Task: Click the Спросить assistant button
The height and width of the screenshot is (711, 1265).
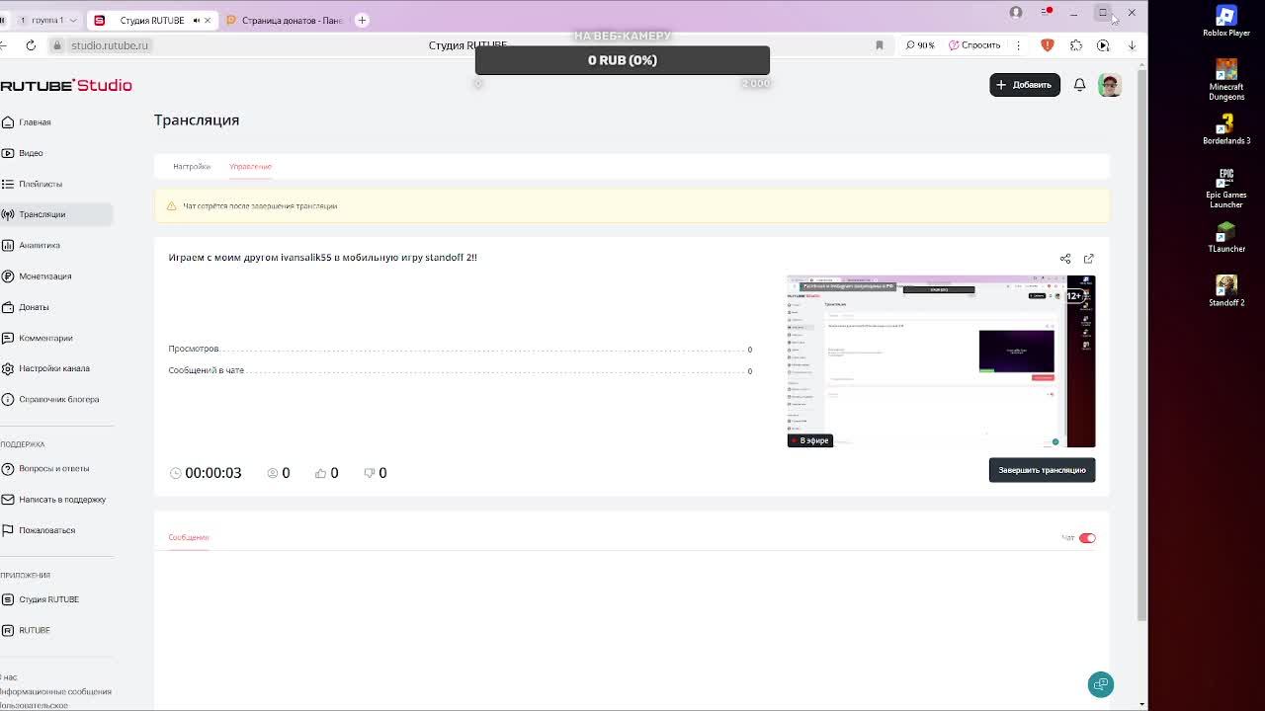Action: pos(974,45)
